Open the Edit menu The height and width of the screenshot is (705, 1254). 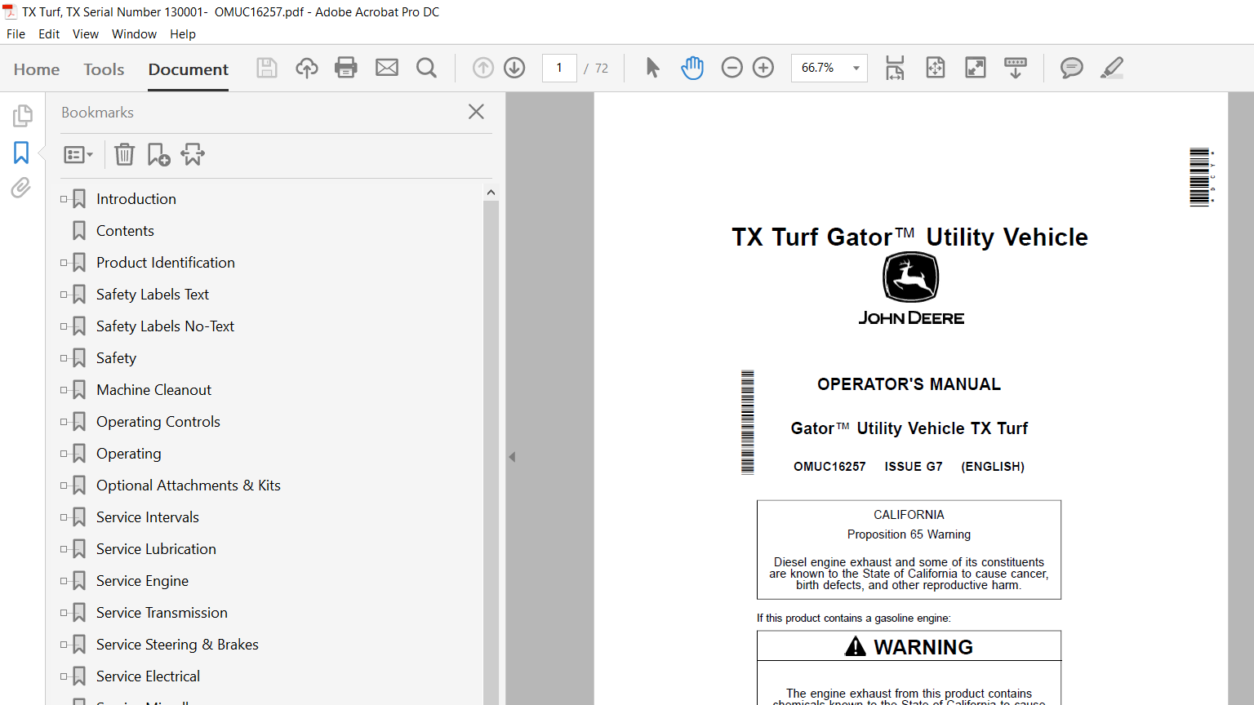pos(49,34)
